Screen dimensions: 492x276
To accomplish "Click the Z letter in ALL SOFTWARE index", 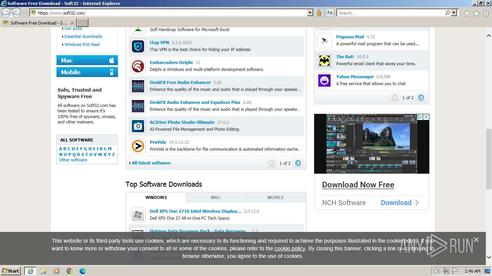I will (113, 154).
